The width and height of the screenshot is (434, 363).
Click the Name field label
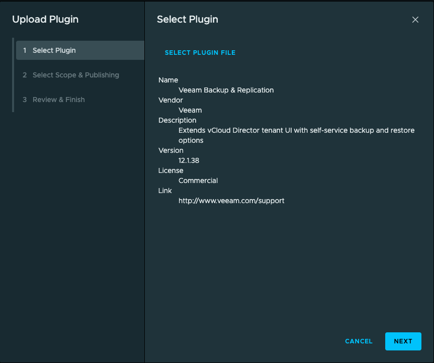pos(168,80)
